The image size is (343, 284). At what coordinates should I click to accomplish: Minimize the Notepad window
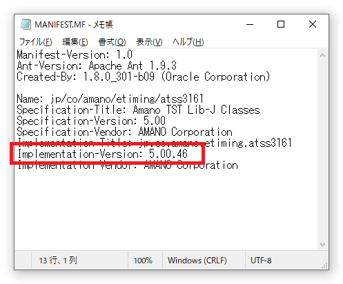tap(250, 24)
